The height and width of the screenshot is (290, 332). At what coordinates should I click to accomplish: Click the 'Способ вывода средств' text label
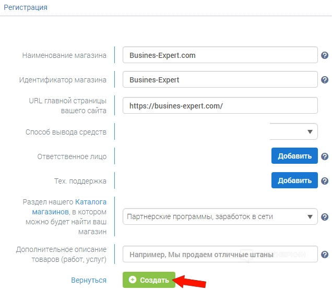click(x=66, y=132)
